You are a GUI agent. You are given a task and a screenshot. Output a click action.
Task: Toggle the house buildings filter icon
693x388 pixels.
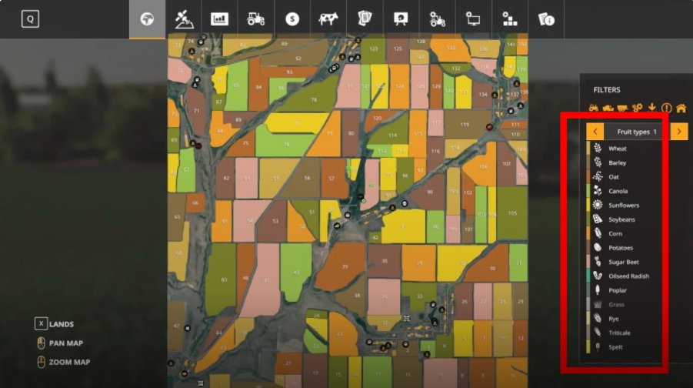pyautogui.click(x=681, y=108)
